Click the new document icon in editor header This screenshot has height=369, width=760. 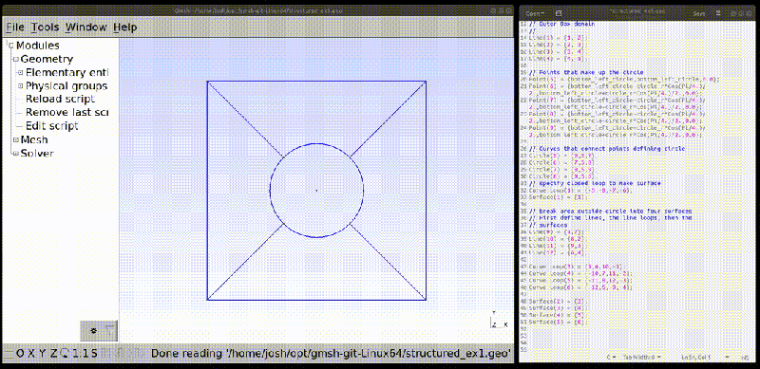[559, 13]
